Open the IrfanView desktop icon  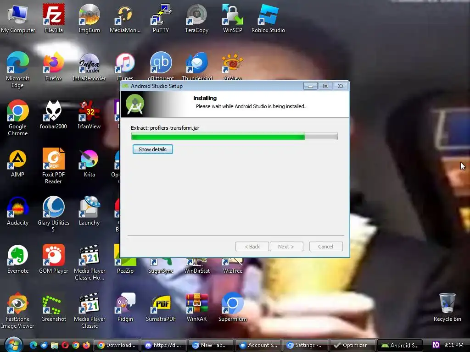[x=89, y=114]
